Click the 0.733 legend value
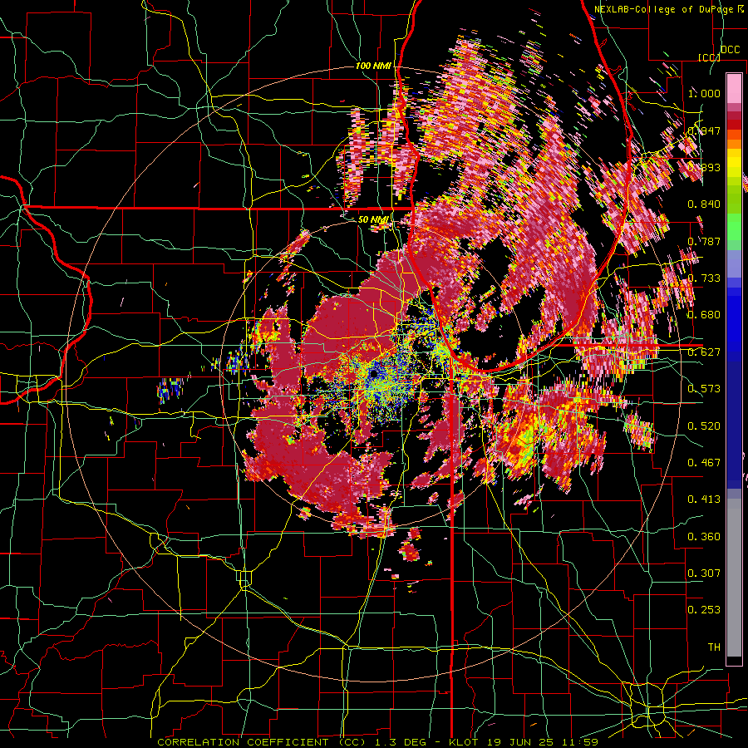748x748 pixels. point(704,278)
